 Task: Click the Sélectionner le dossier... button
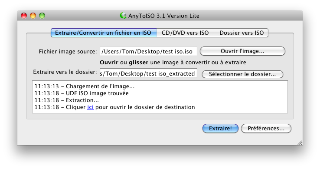tap(242, 74)
